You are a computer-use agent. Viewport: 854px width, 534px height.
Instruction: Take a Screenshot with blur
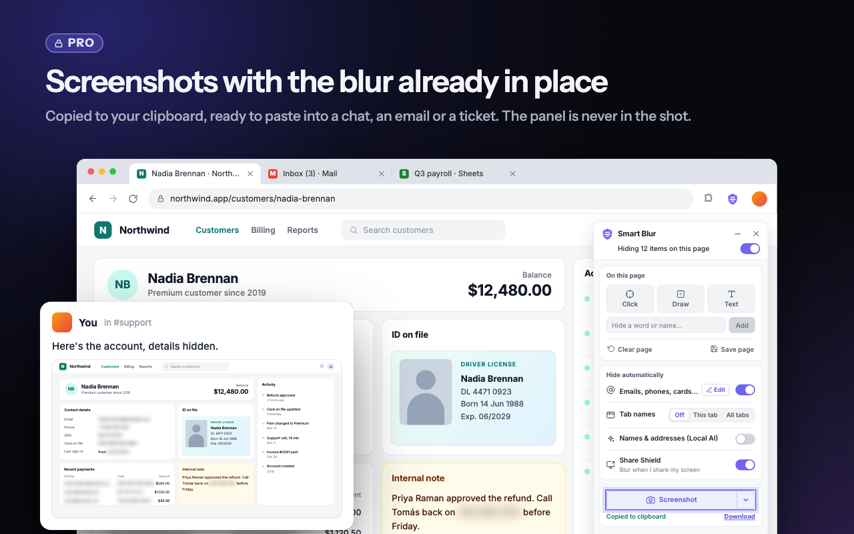click(671, 500)
